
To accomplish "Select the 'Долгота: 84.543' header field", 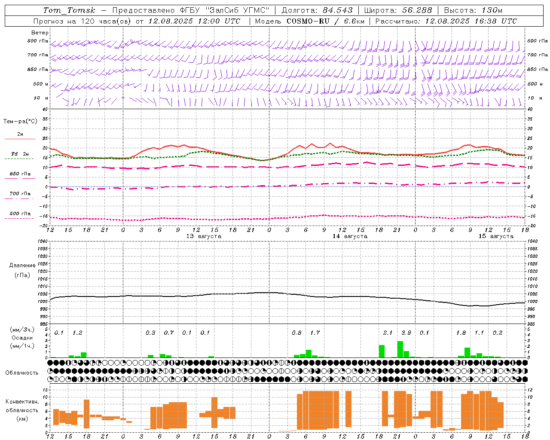I will point(317,10).
